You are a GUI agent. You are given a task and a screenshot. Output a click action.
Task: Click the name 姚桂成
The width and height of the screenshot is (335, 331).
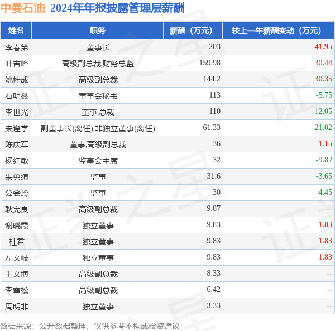coord(17,80)
